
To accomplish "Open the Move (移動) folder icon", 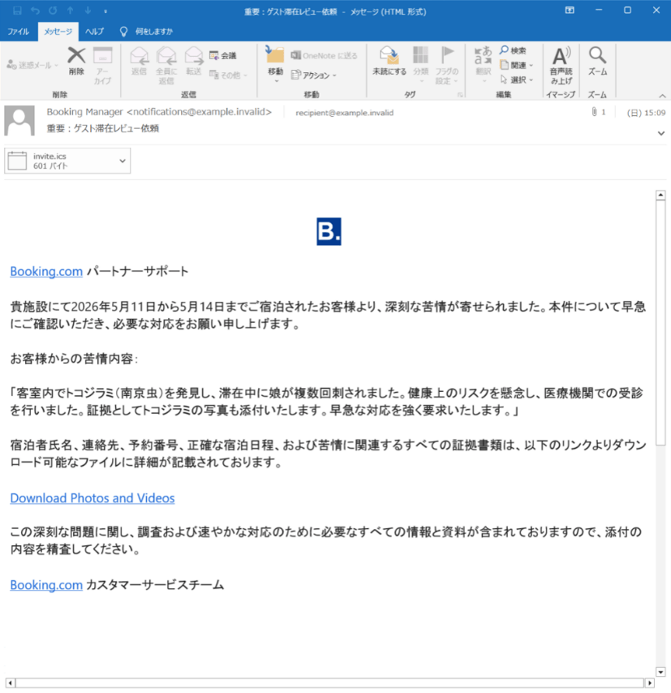I will [x=275, y=55].
